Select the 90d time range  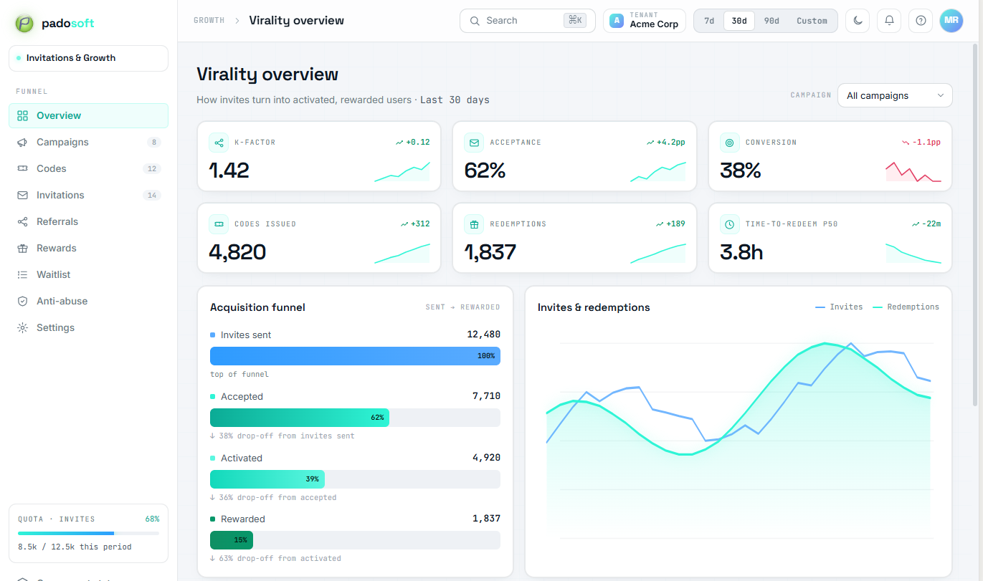pos(771,21)
